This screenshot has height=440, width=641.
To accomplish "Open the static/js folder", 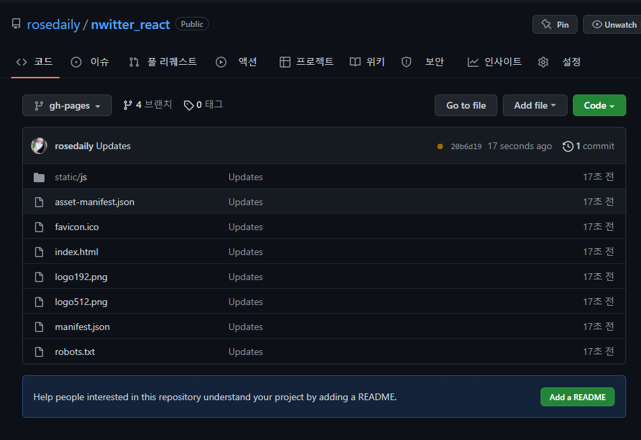I will pos(71,177).
